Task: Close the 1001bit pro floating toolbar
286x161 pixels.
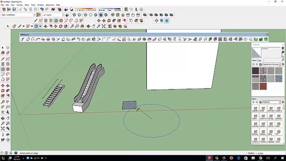Action: click(267, 34)
